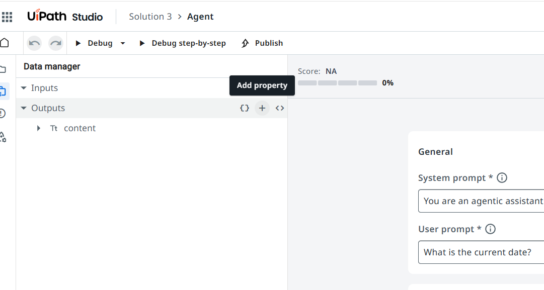Navigate to Solution 3 breadcrumb
Screen dimensions: 544x290
[x=150, y=17]
